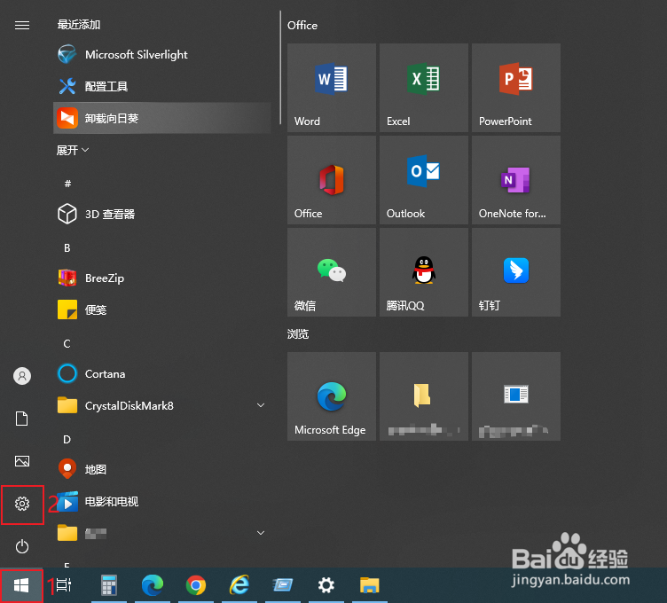The width and height of the screenshot is (667, 603).
Task: Click the app list scrollbar
Action: (280, 68)
